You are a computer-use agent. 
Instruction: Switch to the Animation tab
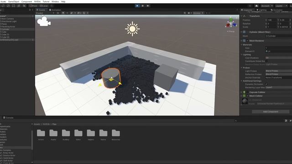(55, 10)
